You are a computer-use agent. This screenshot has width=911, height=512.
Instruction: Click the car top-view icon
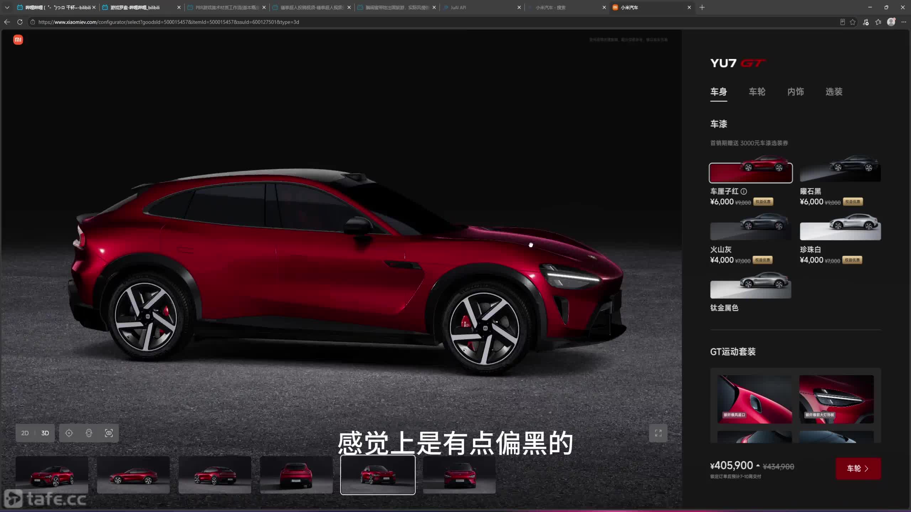click(89, 433)
